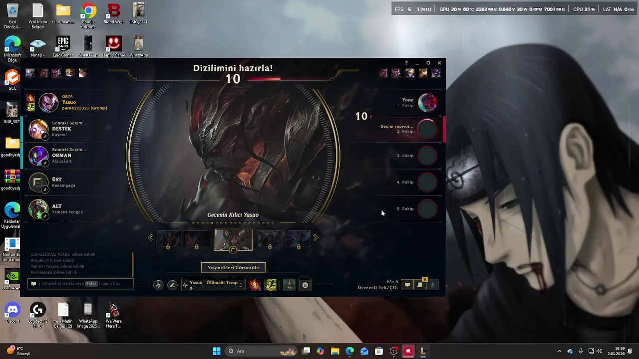This screenshot has width=639, height=359.
Task: Show next skins with right arrow
Action: 316,238
